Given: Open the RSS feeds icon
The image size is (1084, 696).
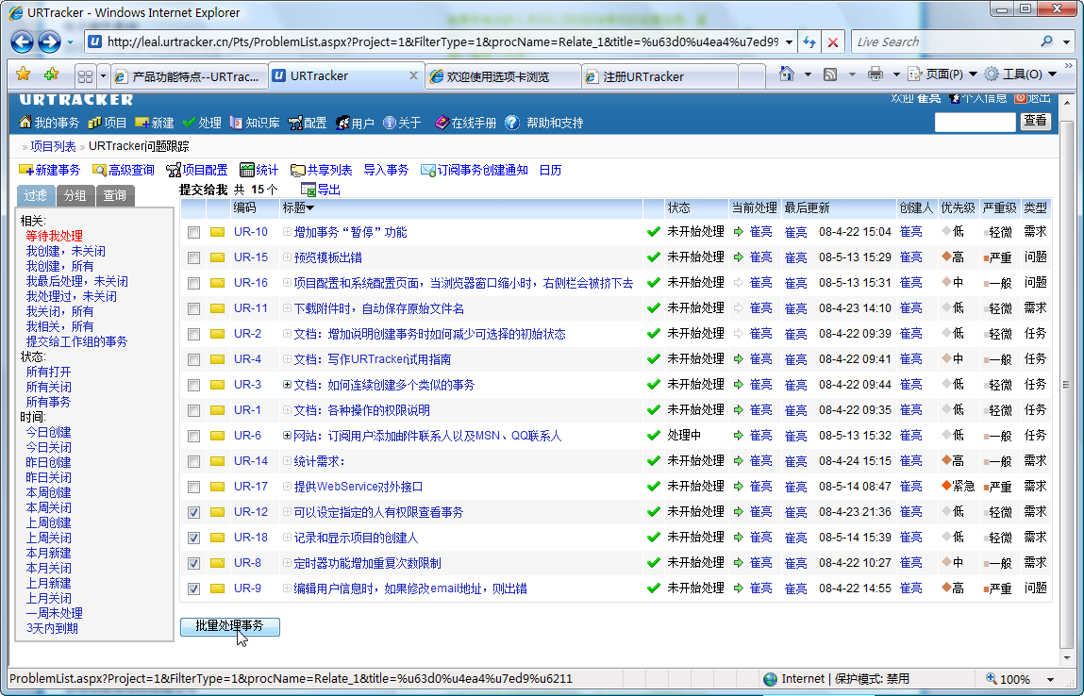Looking at the screenshot, I should [830, 74].
